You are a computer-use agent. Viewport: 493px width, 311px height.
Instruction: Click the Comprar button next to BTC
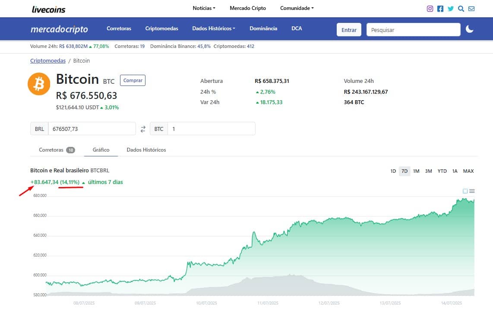(x=133, y=80)
